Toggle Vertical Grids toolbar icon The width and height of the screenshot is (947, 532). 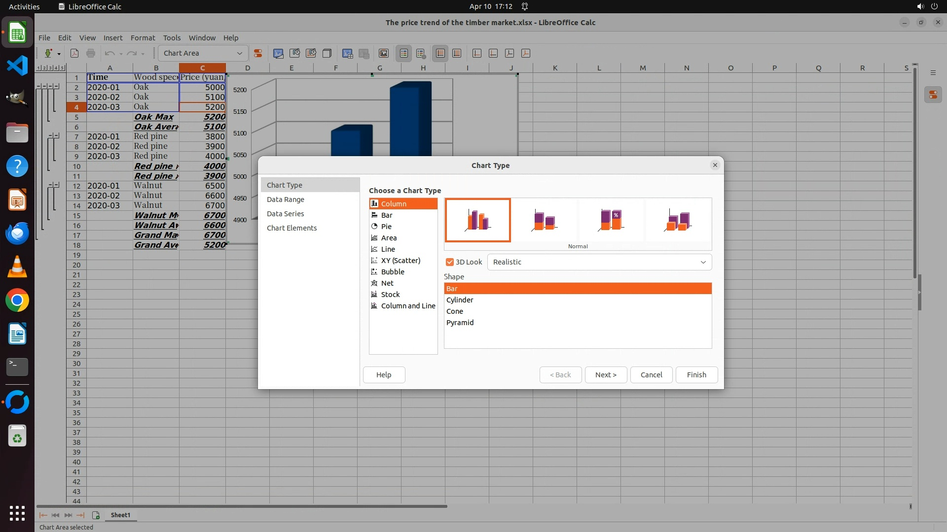point(457,53)
